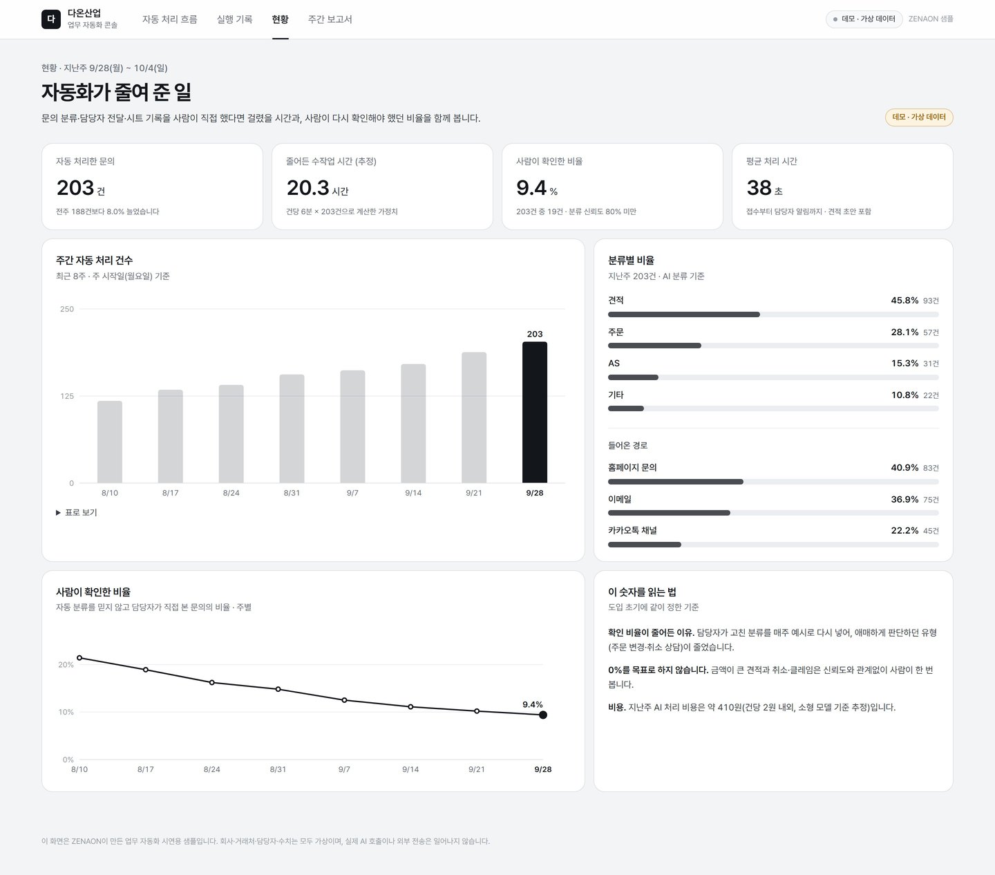
Task: Click the yellow 데모 · 가상 데이터 badge
Action: (919, 117)
